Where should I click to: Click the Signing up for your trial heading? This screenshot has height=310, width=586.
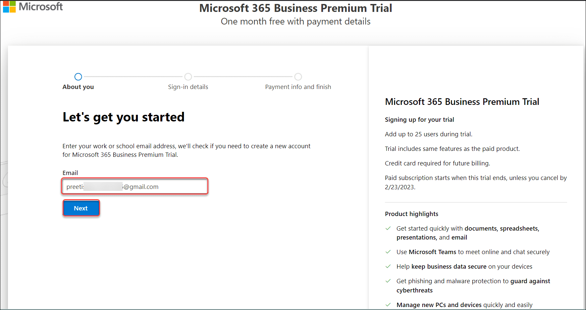(x=419, y=119)
